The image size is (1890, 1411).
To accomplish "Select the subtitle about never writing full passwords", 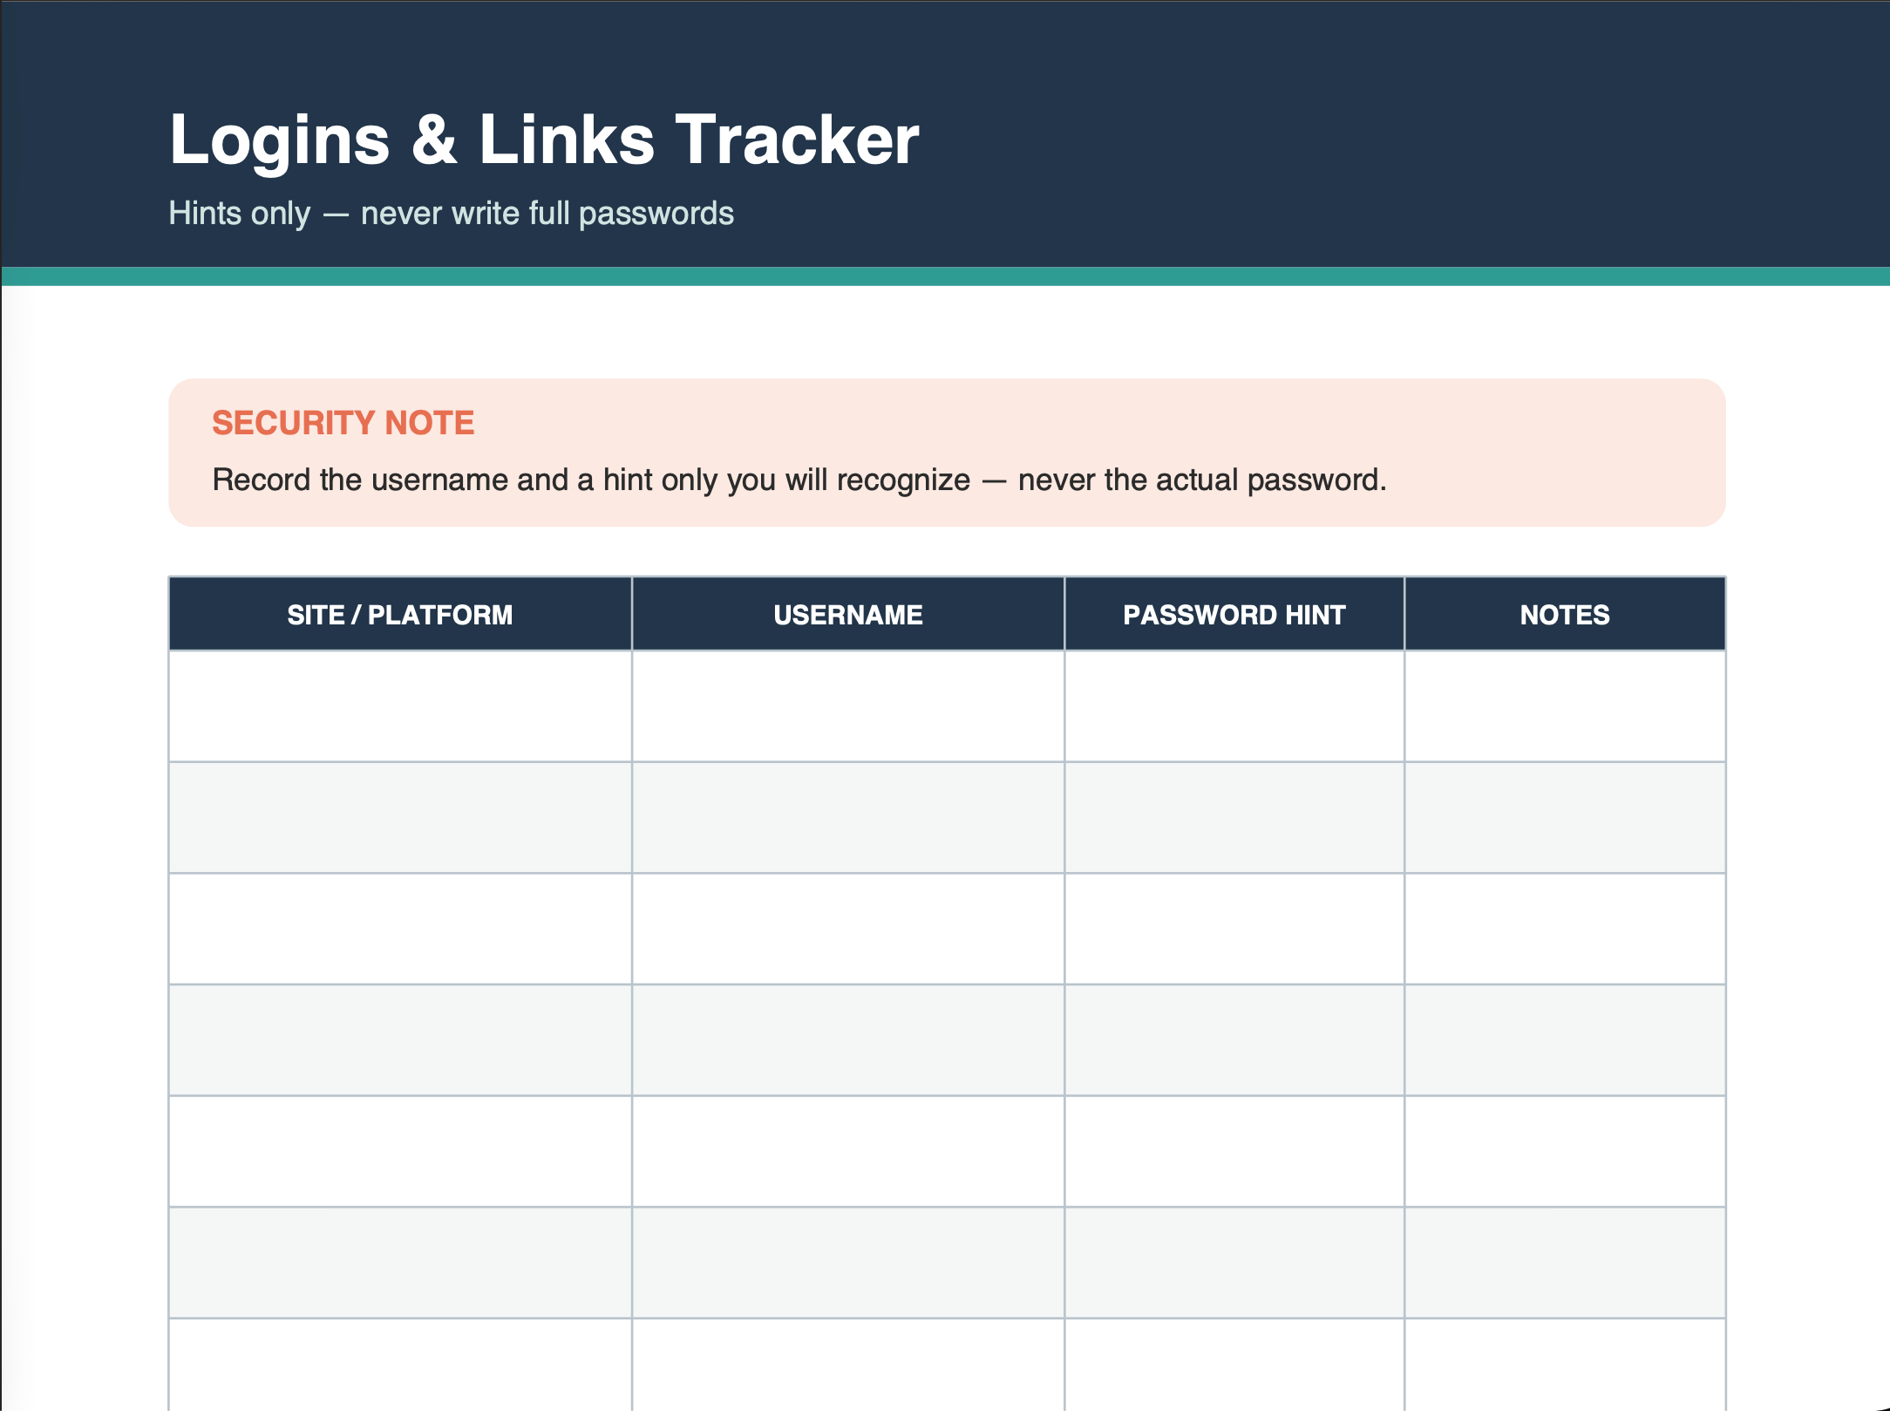I will tap(452, 214).
